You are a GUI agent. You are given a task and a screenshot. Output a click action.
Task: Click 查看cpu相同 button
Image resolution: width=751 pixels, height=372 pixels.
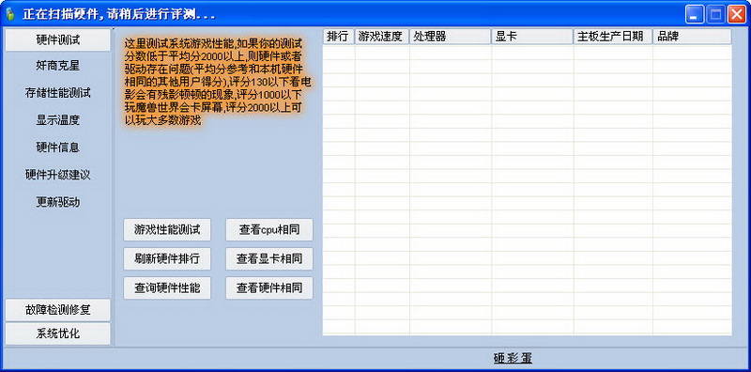[x=269, y=230]
